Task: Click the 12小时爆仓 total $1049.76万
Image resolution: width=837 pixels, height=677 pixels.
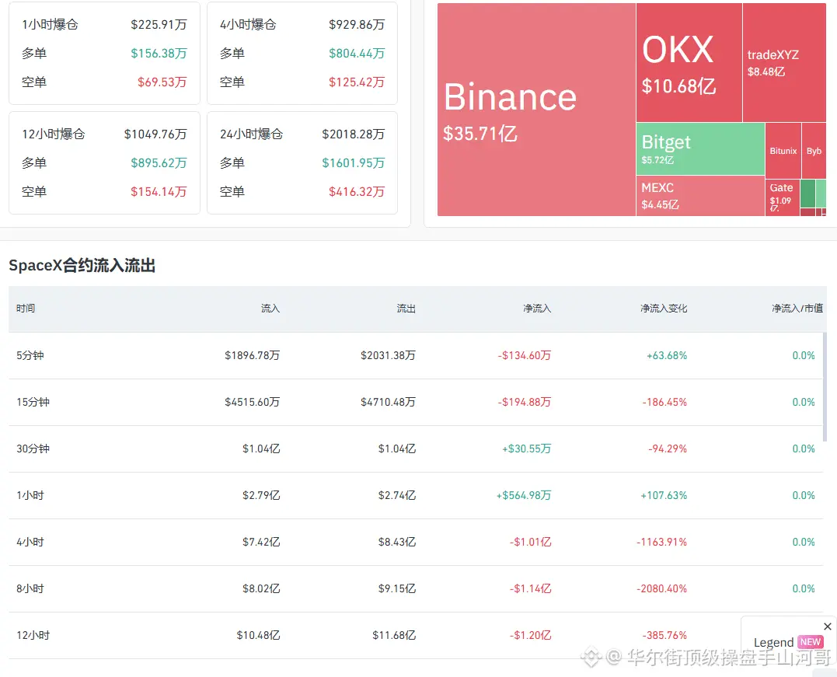Action: [x=155, y=134]
